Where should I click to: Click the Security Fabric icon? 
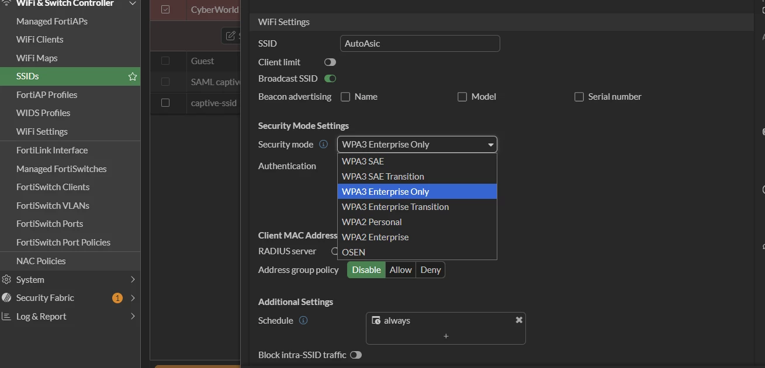click(x=7, y=297)
